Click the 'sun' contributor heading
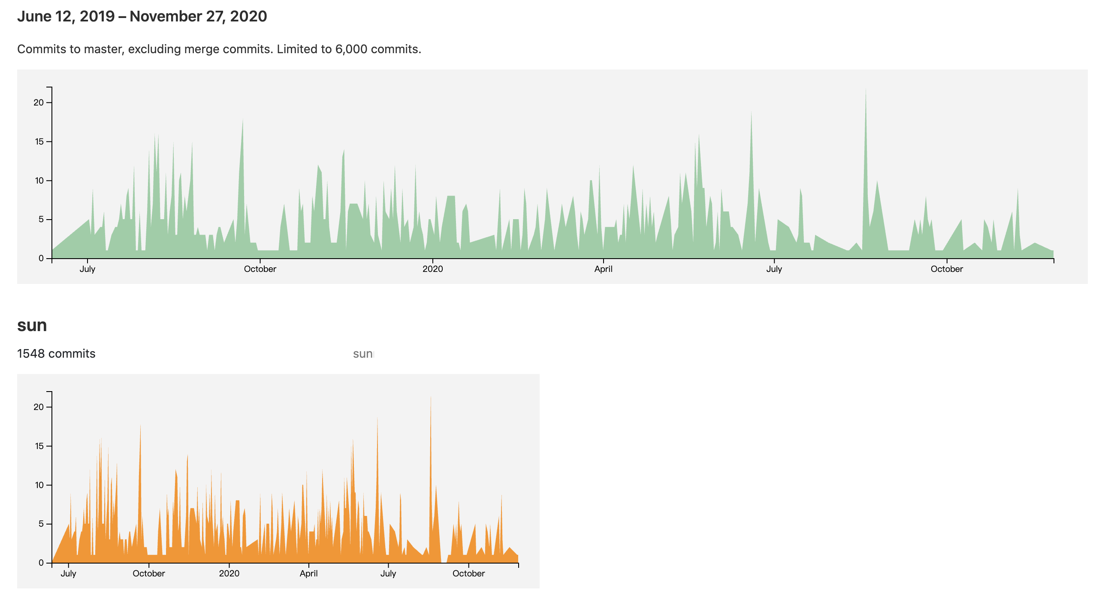 (x=32, y=326)
